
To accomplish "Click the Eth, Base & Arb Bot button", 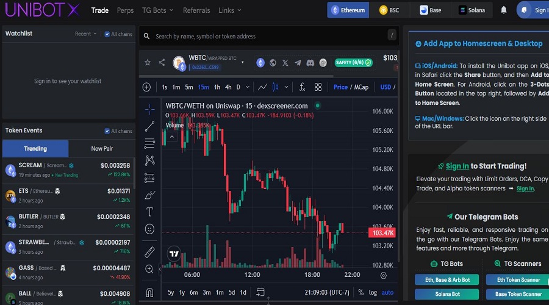I will (447, 280).
